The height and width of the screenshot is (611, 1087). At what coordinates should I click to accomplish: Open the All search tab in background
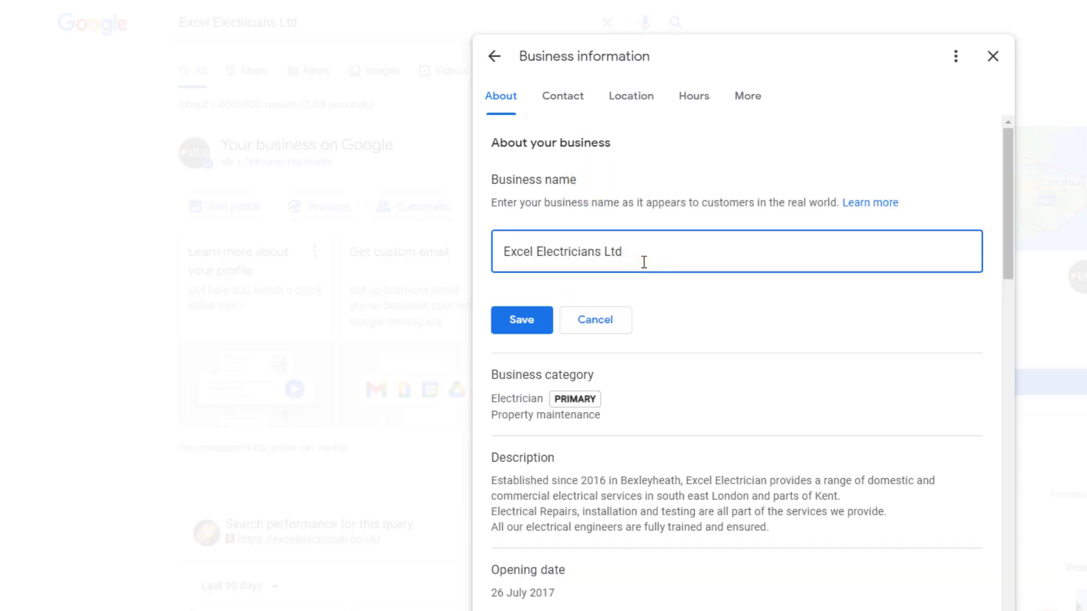(x=192, y=71)
